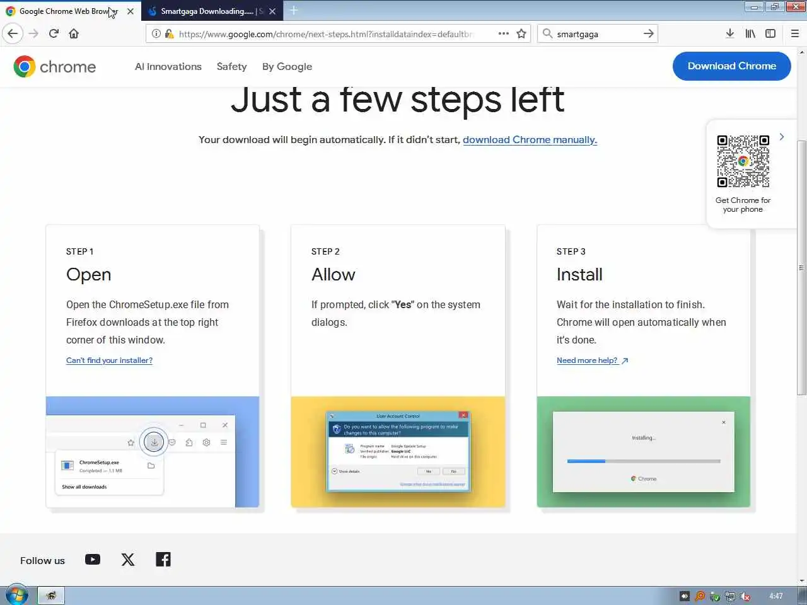Click the page vertical scrollbar thumb

(801, 268)
